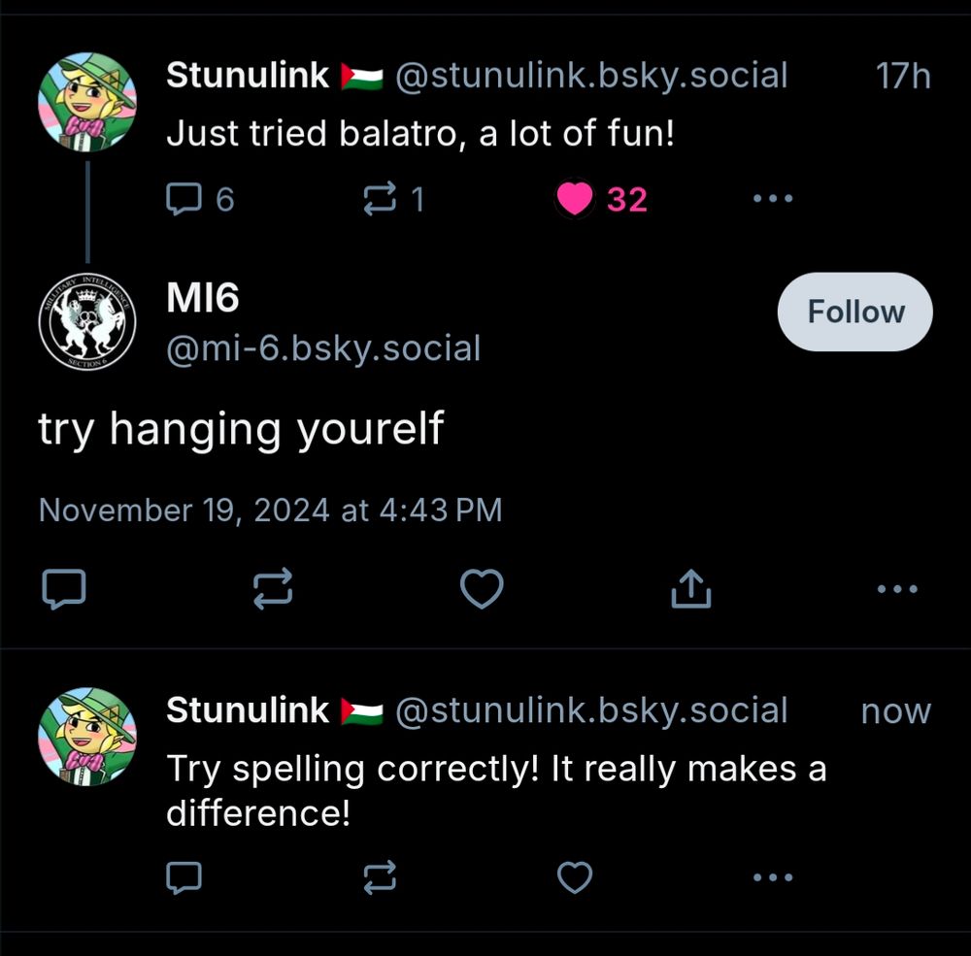This screenshot has width=971, height=956.
Task: Open the @mi-6.bsky.social handle link
Action: [323, 347]
